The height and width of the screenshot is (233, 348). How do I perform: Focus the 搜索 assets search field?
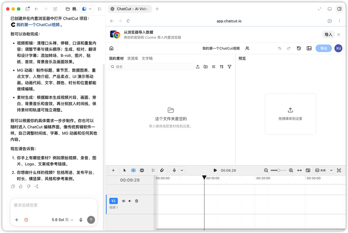151,67
